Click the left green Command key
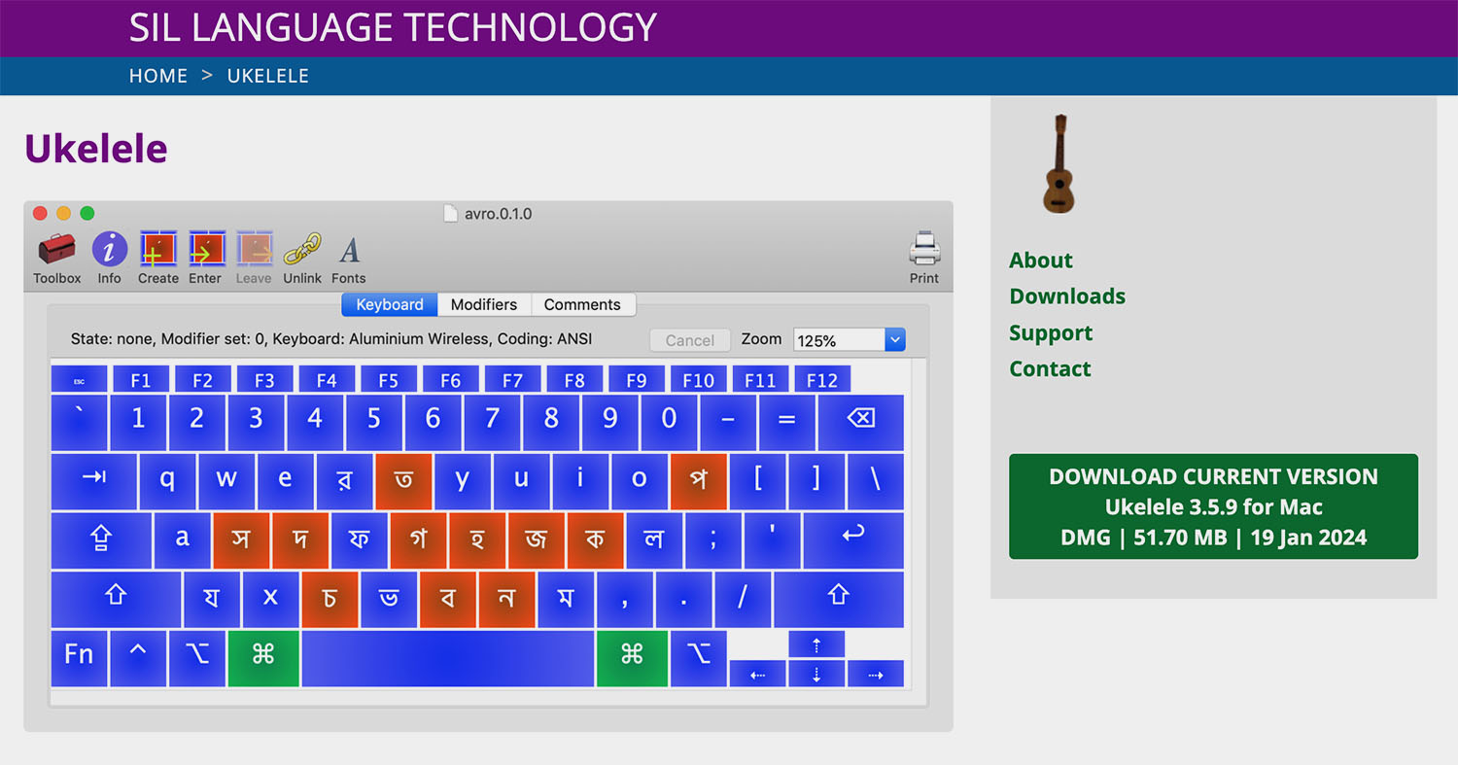The width and height of the screenshot is (1458, 765). click(x=263, y=658)
